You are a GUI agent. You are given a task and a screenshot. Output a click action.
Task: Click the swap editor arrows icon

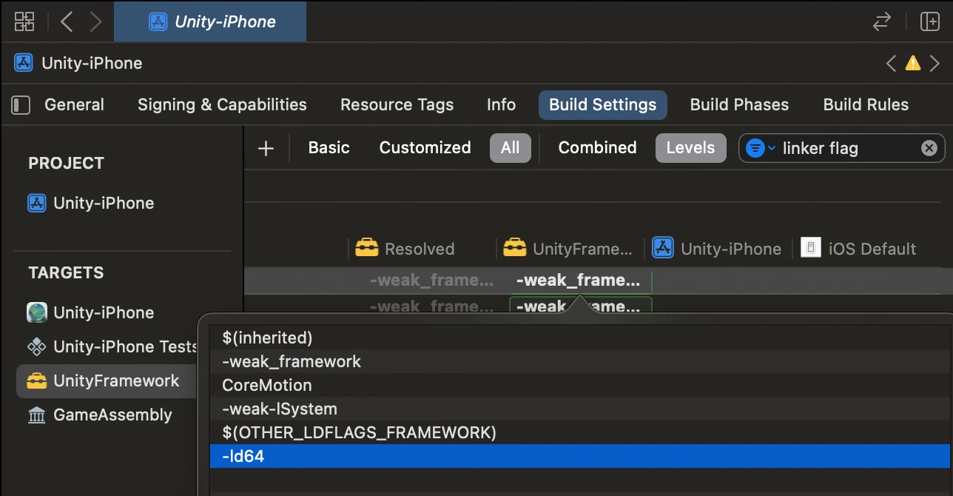881,21
